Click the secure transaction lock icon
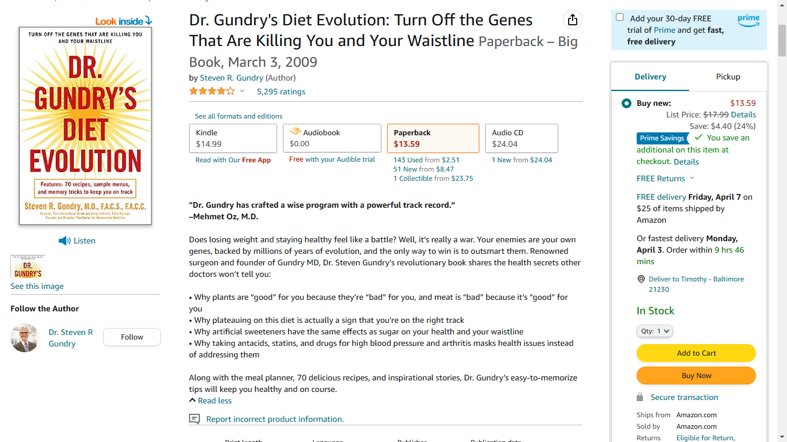787x442 pixels. click(640, 397)
